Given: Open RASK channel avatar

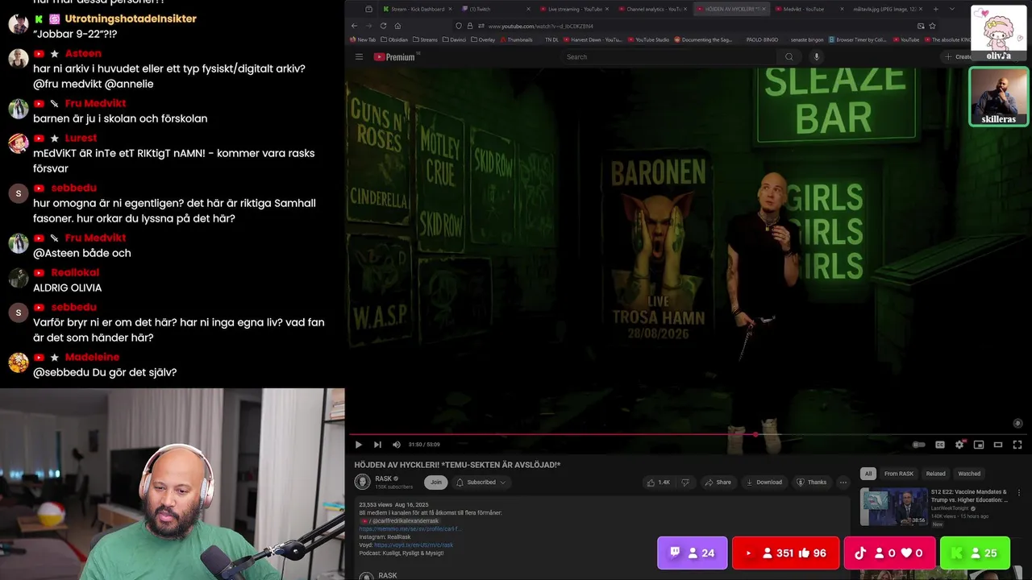Looking at the screenshot, I should (x=363, y=482).
